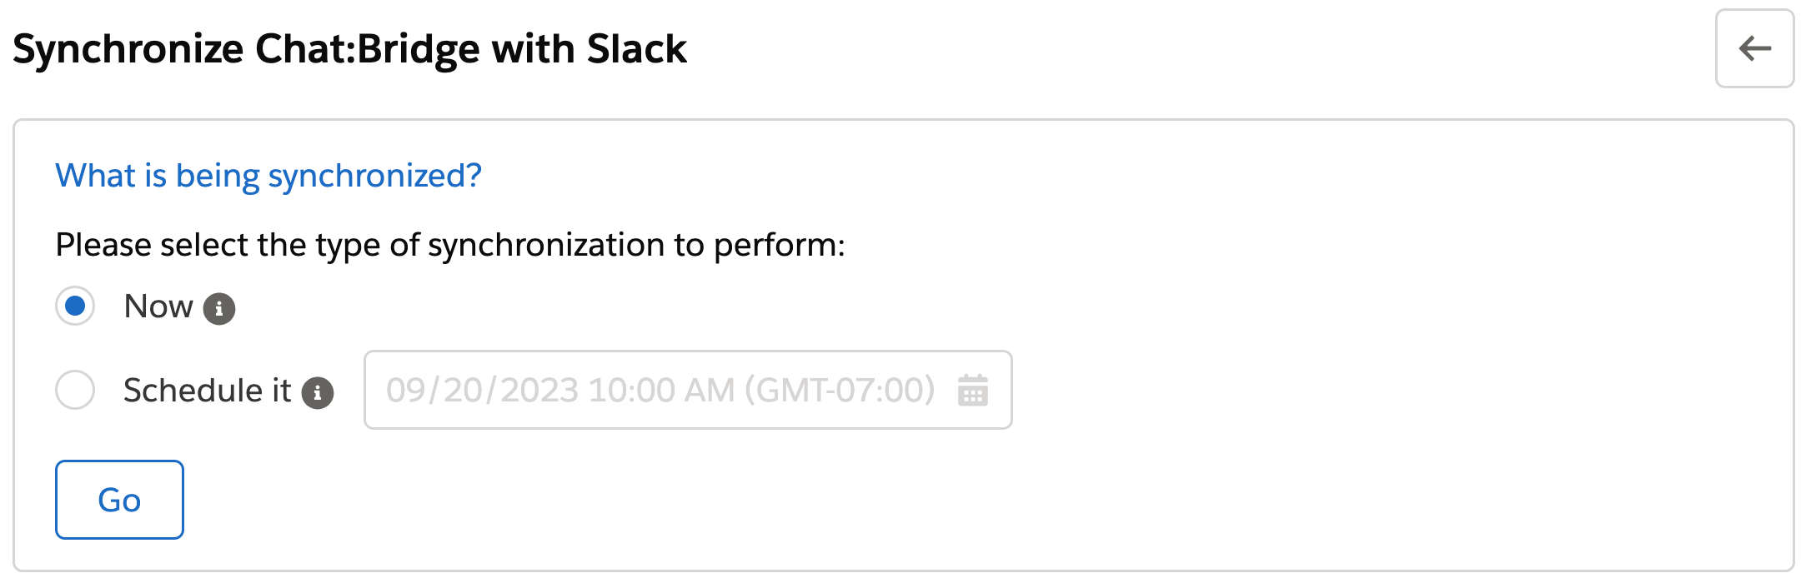
Task: Click the "Synchronize Chat:Bridge with Slack" heading
Action: click(x=349, y=49)
